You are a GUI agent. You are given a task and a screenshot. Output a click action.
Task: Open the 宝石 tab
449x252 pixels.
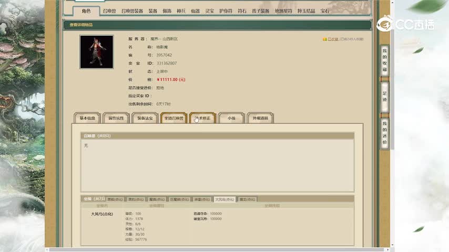pyautogui.click(x=325, y=11)
